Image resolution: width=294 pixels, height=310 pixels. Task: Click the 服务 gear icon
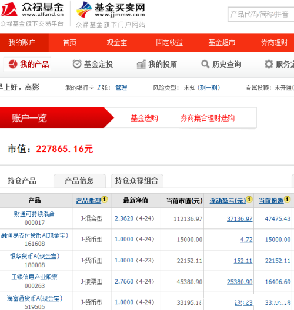click(269, 64)
